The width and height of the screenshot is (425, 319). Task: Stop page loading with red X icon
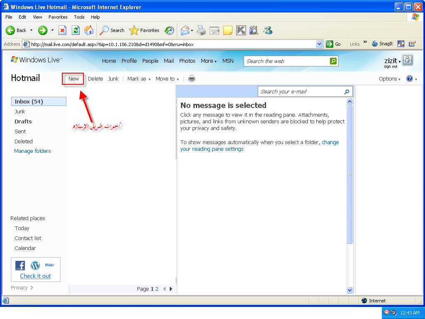[62, 30]
